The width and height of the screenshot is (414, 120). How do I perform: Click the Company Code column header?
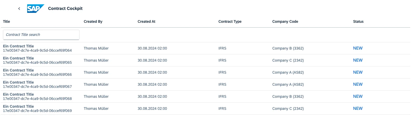[285, 21]
